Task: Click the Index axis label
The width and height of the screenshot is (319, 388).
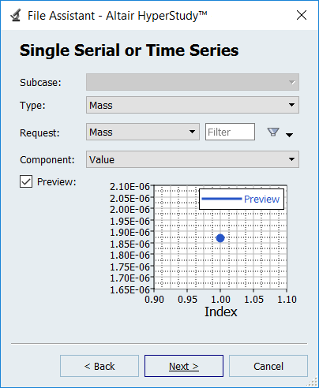Action: (x=221, y=312)
